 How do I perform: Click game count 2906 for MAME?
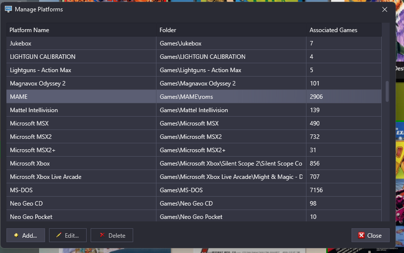[316, 97]
